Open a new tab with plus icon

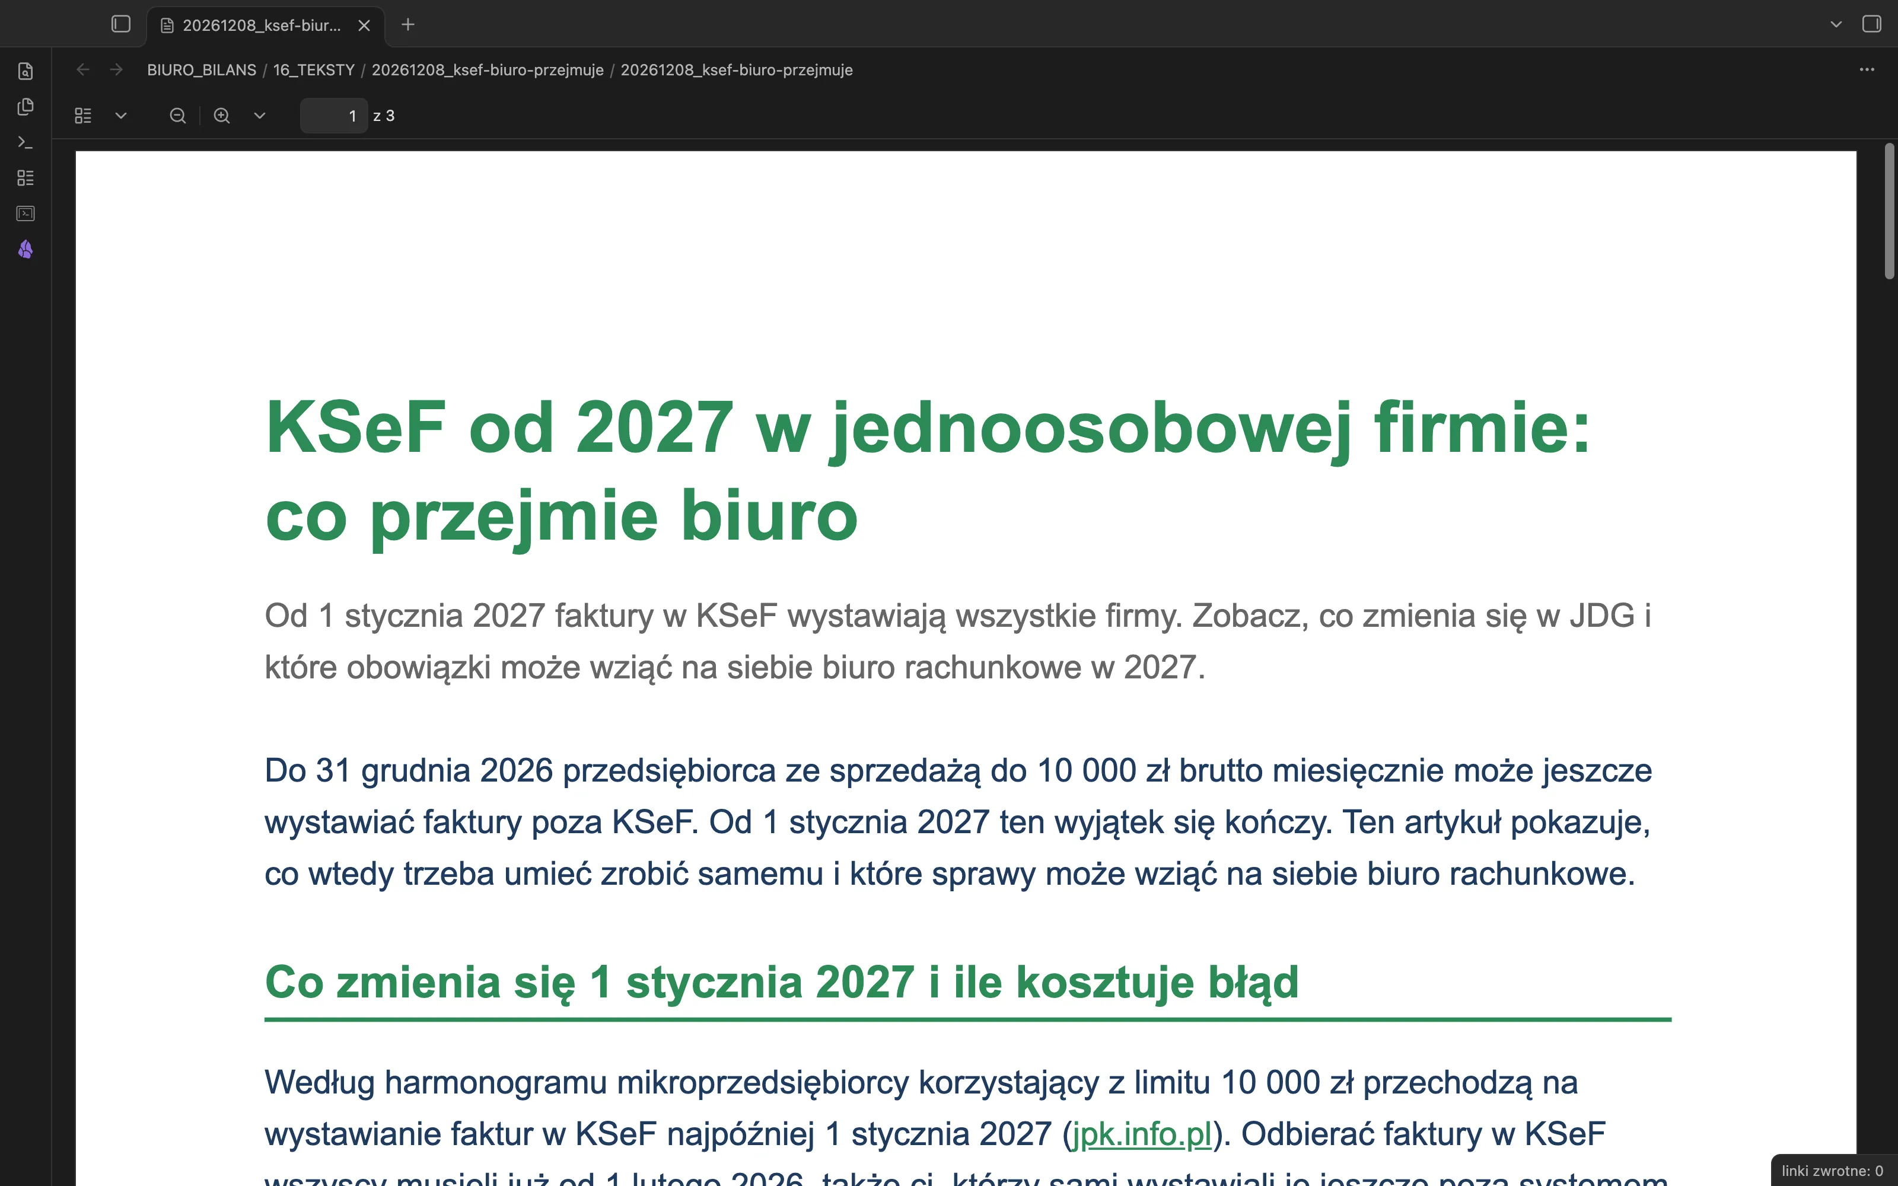[408, 25]
